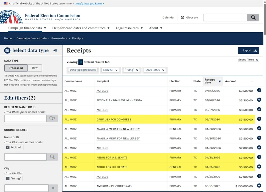Select the Processed data type toggle
Screen dimensions: 266x192
pyautogui.click(x=16, y=68)
